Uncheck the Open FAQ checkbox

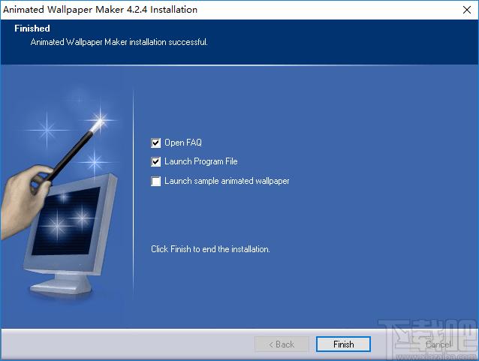click(156, 143)
